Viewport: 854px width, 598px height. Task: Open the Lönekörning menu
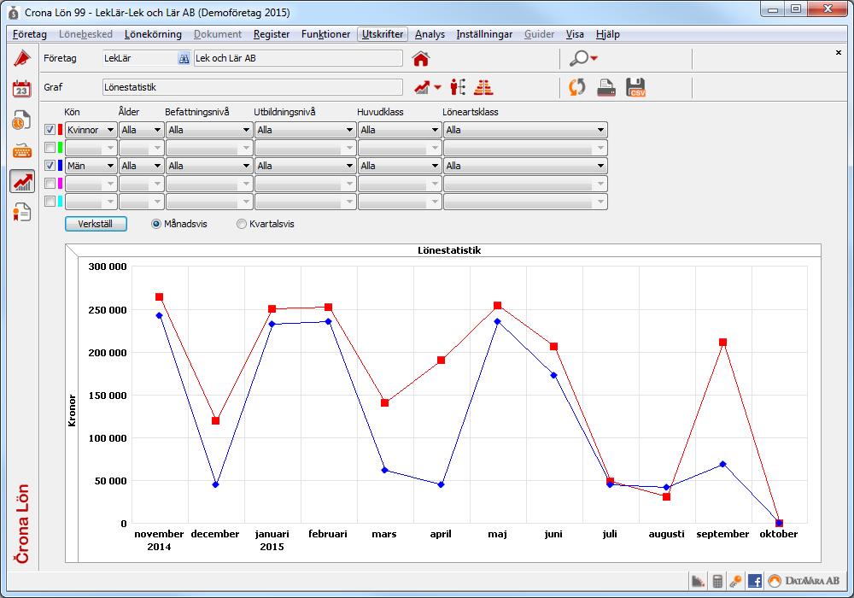coord(153,34)
